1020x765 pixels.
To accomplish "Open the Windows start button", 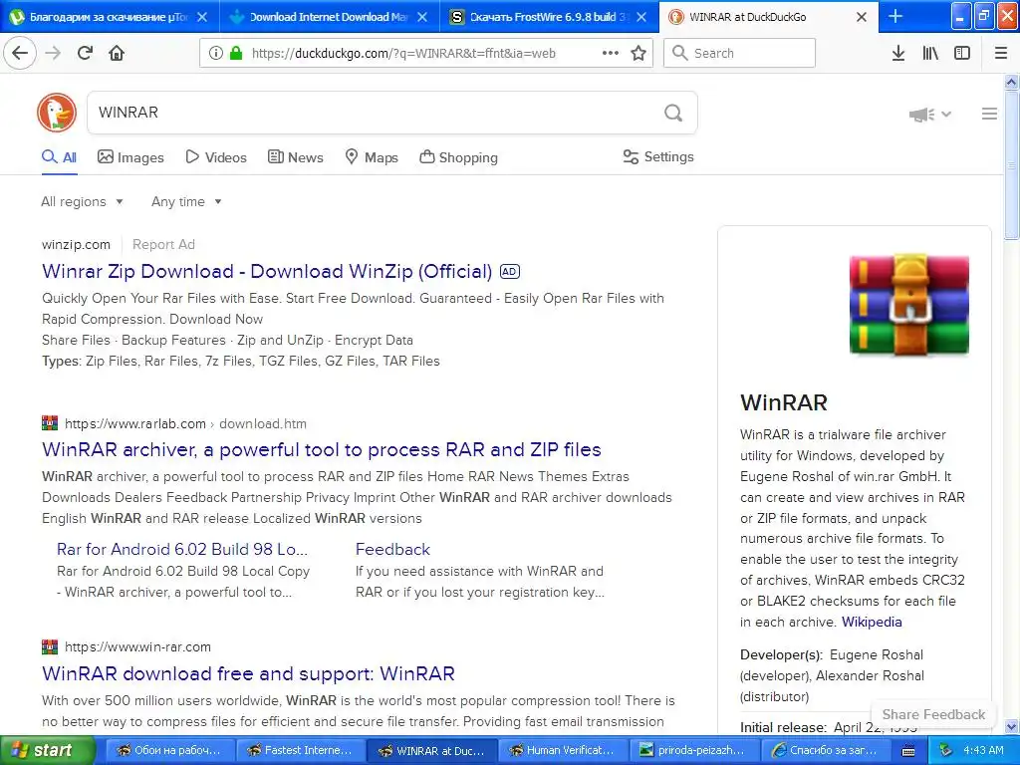I will 47,750.
